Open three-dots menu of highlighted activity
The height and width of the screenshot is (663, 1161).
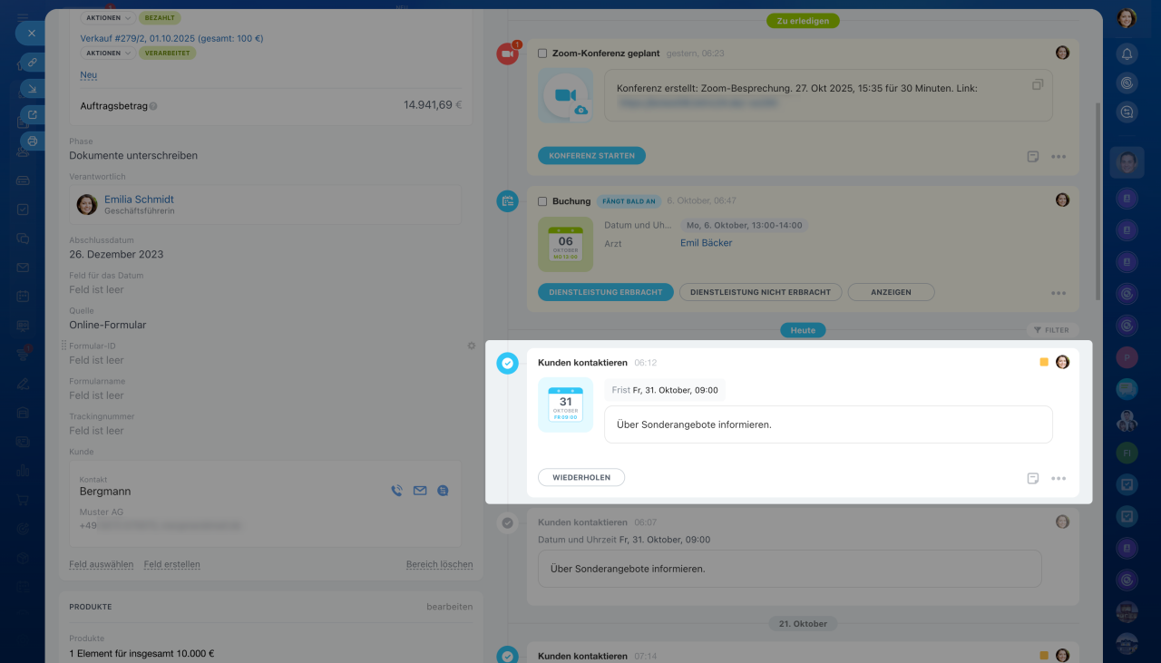pos(1059,478)
